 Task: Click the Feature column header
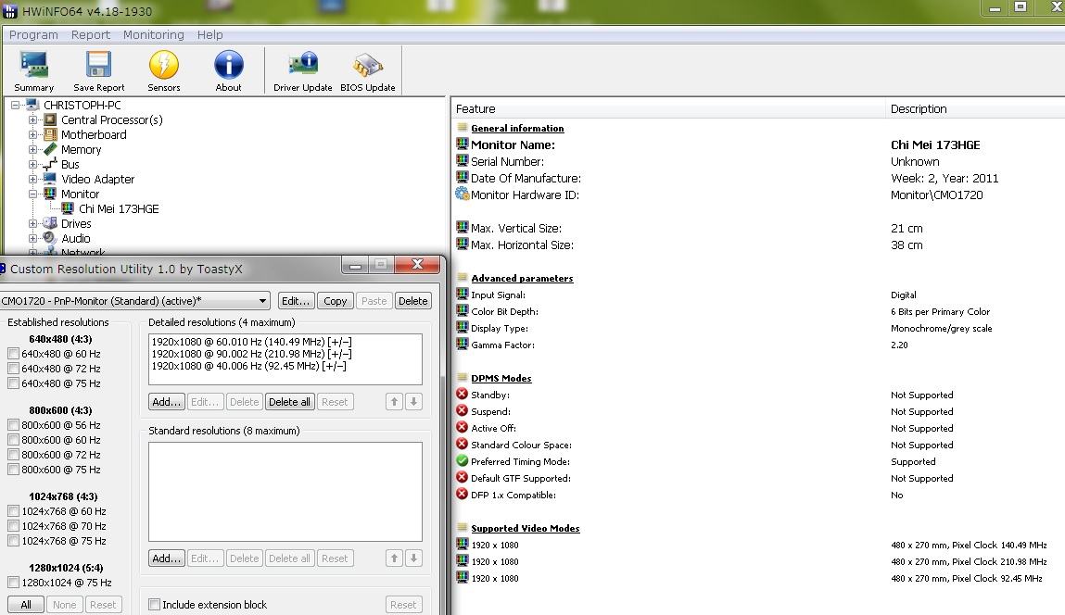pos(667,108)
